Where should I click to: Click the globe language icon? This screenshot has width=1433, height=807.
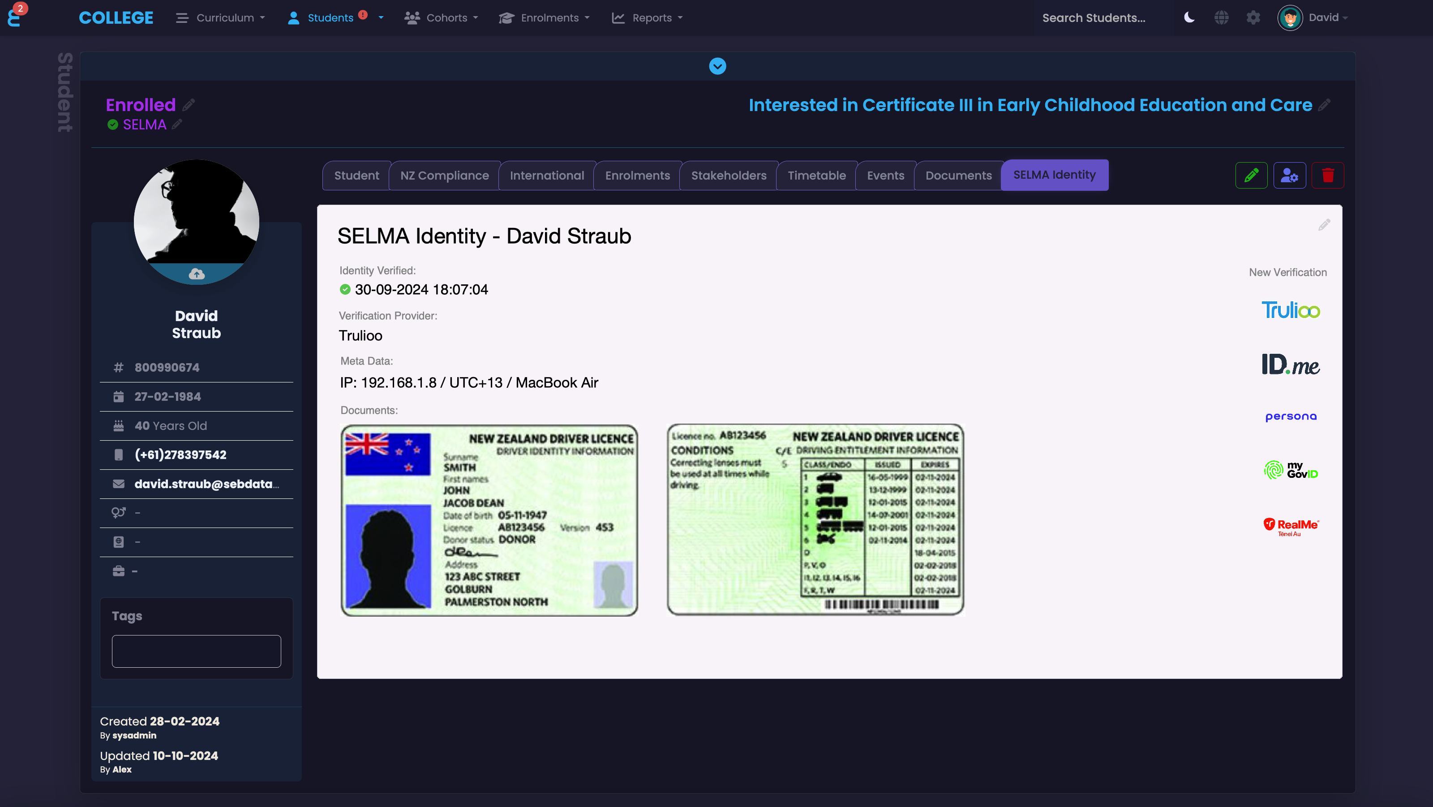[1221, 18]
